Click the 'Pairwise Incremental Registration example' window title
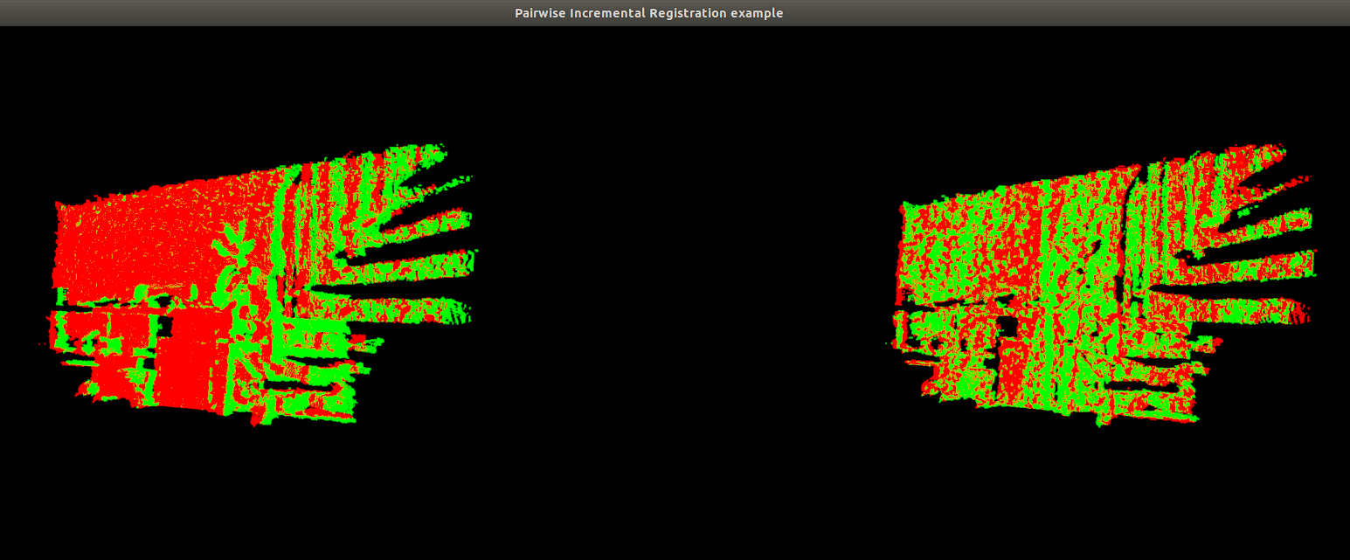Screen dimensions: 1350x560 [x=648, y=13]
